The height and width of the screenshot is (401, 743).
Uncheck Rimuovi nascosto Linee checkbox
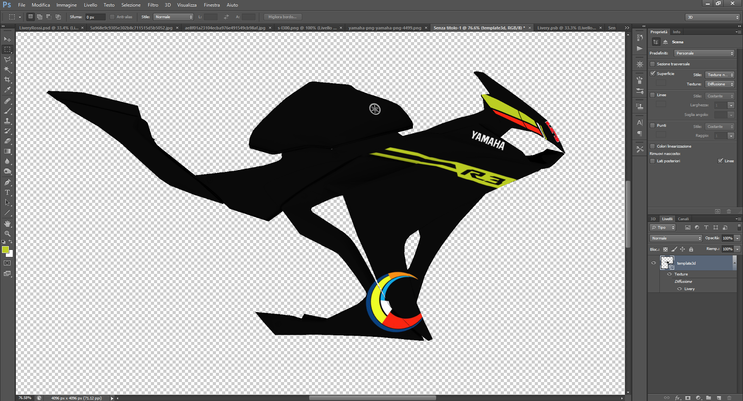[x=720, y=161]
